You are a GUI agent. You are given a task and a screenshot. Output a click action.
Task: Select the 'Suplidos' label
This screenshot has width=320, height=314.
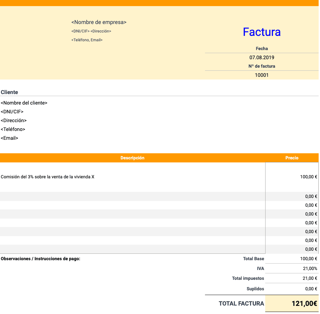point(255,289)
